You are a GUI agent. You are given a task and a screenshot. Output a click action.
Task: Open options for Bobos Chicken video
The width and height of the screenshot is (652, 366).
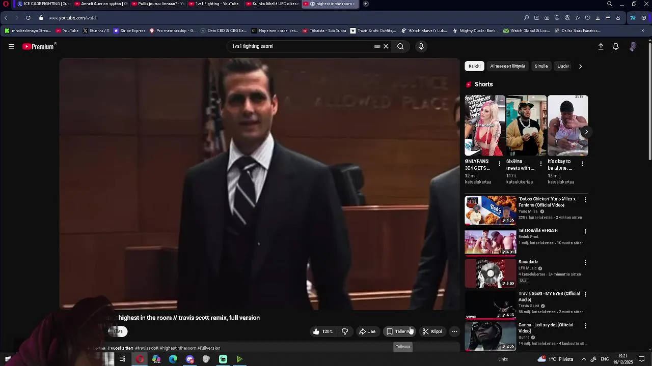point(585,200)
